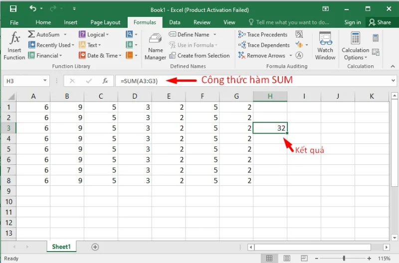Select column H header
This screenshot has width=399, height=263.
tap(270, 96)
